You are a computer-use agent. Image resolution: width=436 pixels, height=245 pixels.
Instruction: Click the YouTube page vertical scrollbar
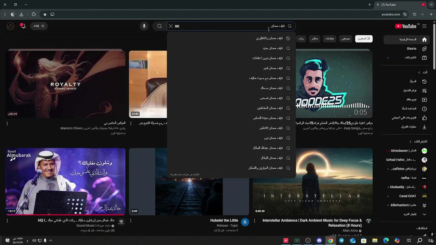pyautogui.click(x=434, y=46)
